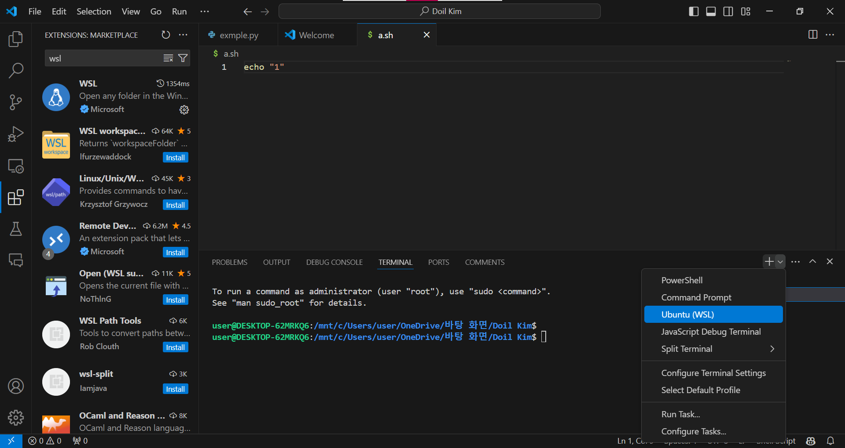845x448 pixels.
Task: Open the Comments chat view icon
Action: coord(16,260)
